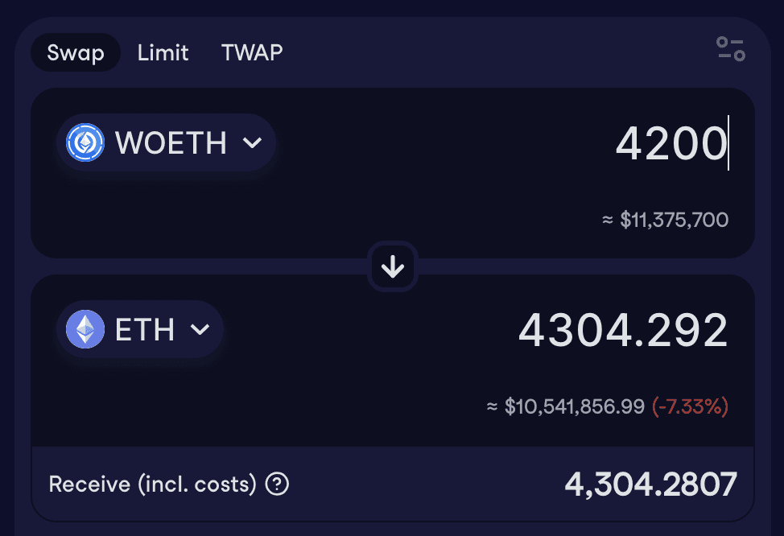Screen dimensions: 784x536
Task: Click the ≈ $11,375,700 sell value
Action: (666, 220)
